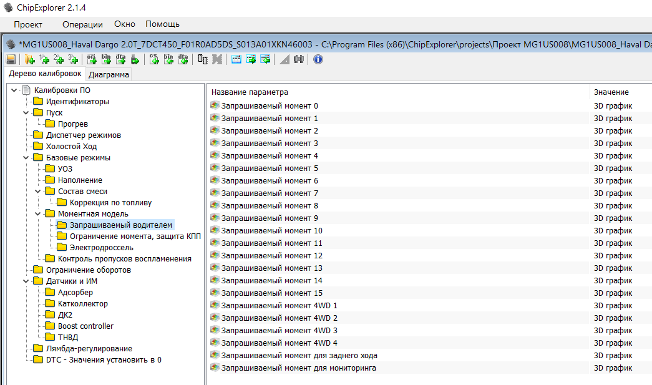This screenshot has width=652, height=385.
Task: Click the export 'ori' file toolbar icon
Action: [91, 59]
